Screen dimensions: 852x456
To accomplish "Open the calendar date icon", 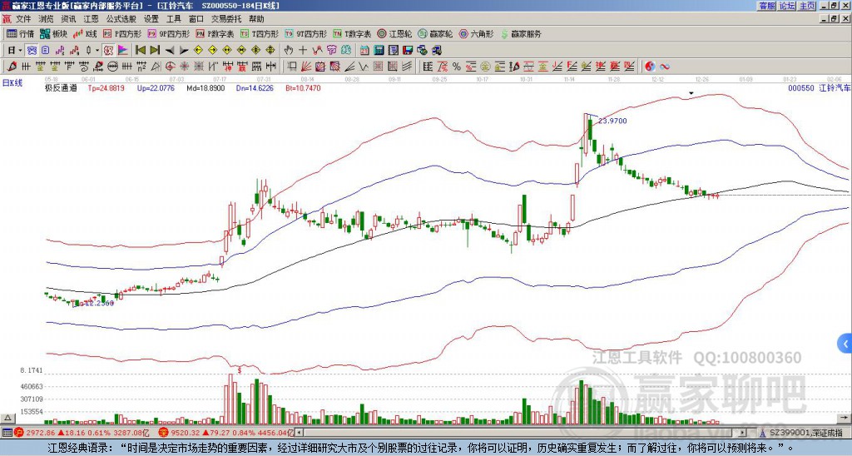I will (364, 51).
